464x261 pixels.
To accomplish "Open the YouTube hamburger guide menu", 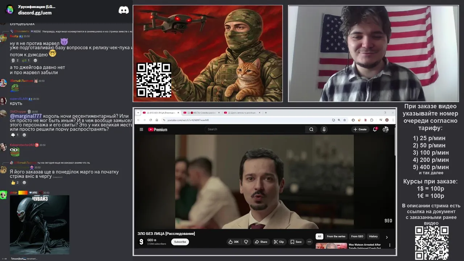I will pyautogui.click(x=141, y=129).
